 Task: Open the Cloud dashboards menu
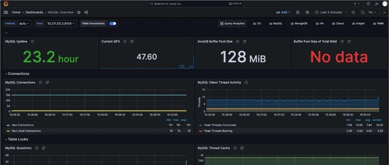(x=338, y=23)
